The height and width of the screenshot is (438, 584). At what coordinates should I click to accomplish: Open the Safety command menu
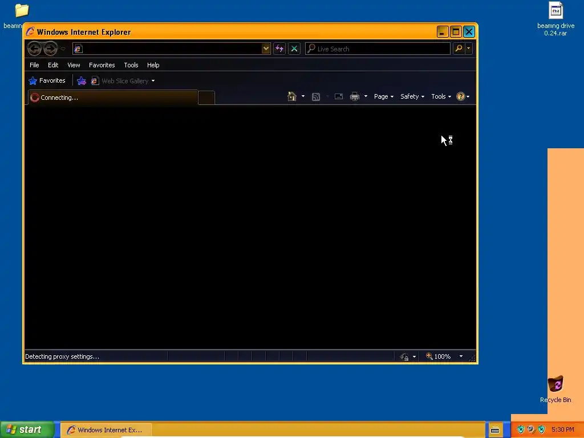click(x=412, y=96)
